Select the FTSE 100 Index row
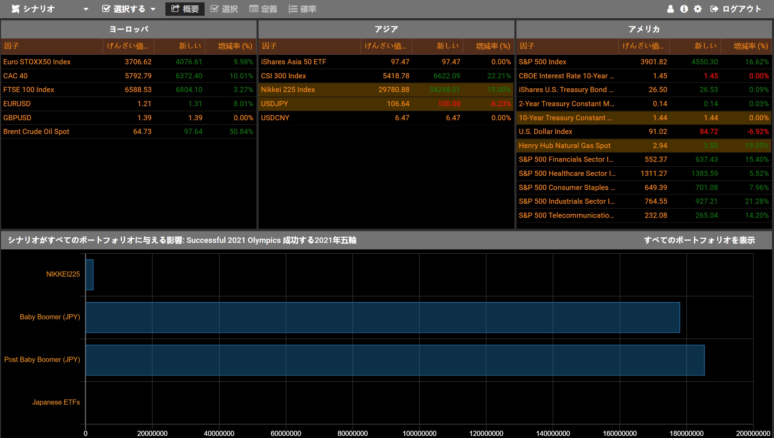Image resolution: width=774 pixels, height=438 pixels. 129,90
